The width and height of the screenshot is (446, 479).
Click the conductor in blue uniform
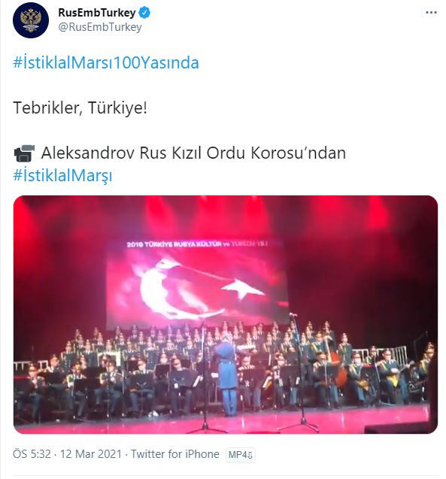point(226,374)
